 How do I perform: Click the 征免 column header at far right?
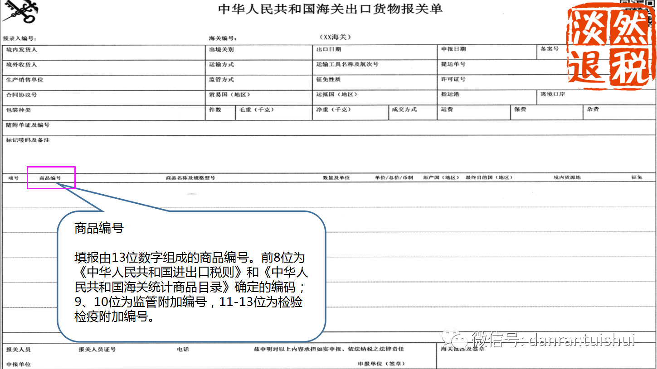(x=637, y=177)
